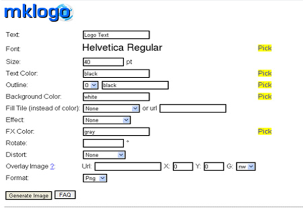Open the Outline width dropdown
The width and height of the screenshot is (303, 212).
pos(90,85)
